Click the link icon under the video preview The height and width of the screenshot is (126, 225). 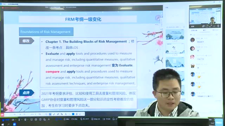203,26
